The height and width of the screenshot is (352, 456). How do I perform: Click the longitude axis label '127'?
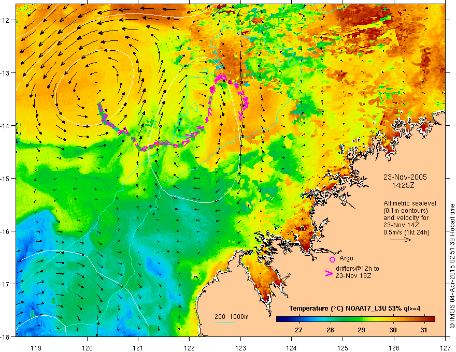click(445, 348)
